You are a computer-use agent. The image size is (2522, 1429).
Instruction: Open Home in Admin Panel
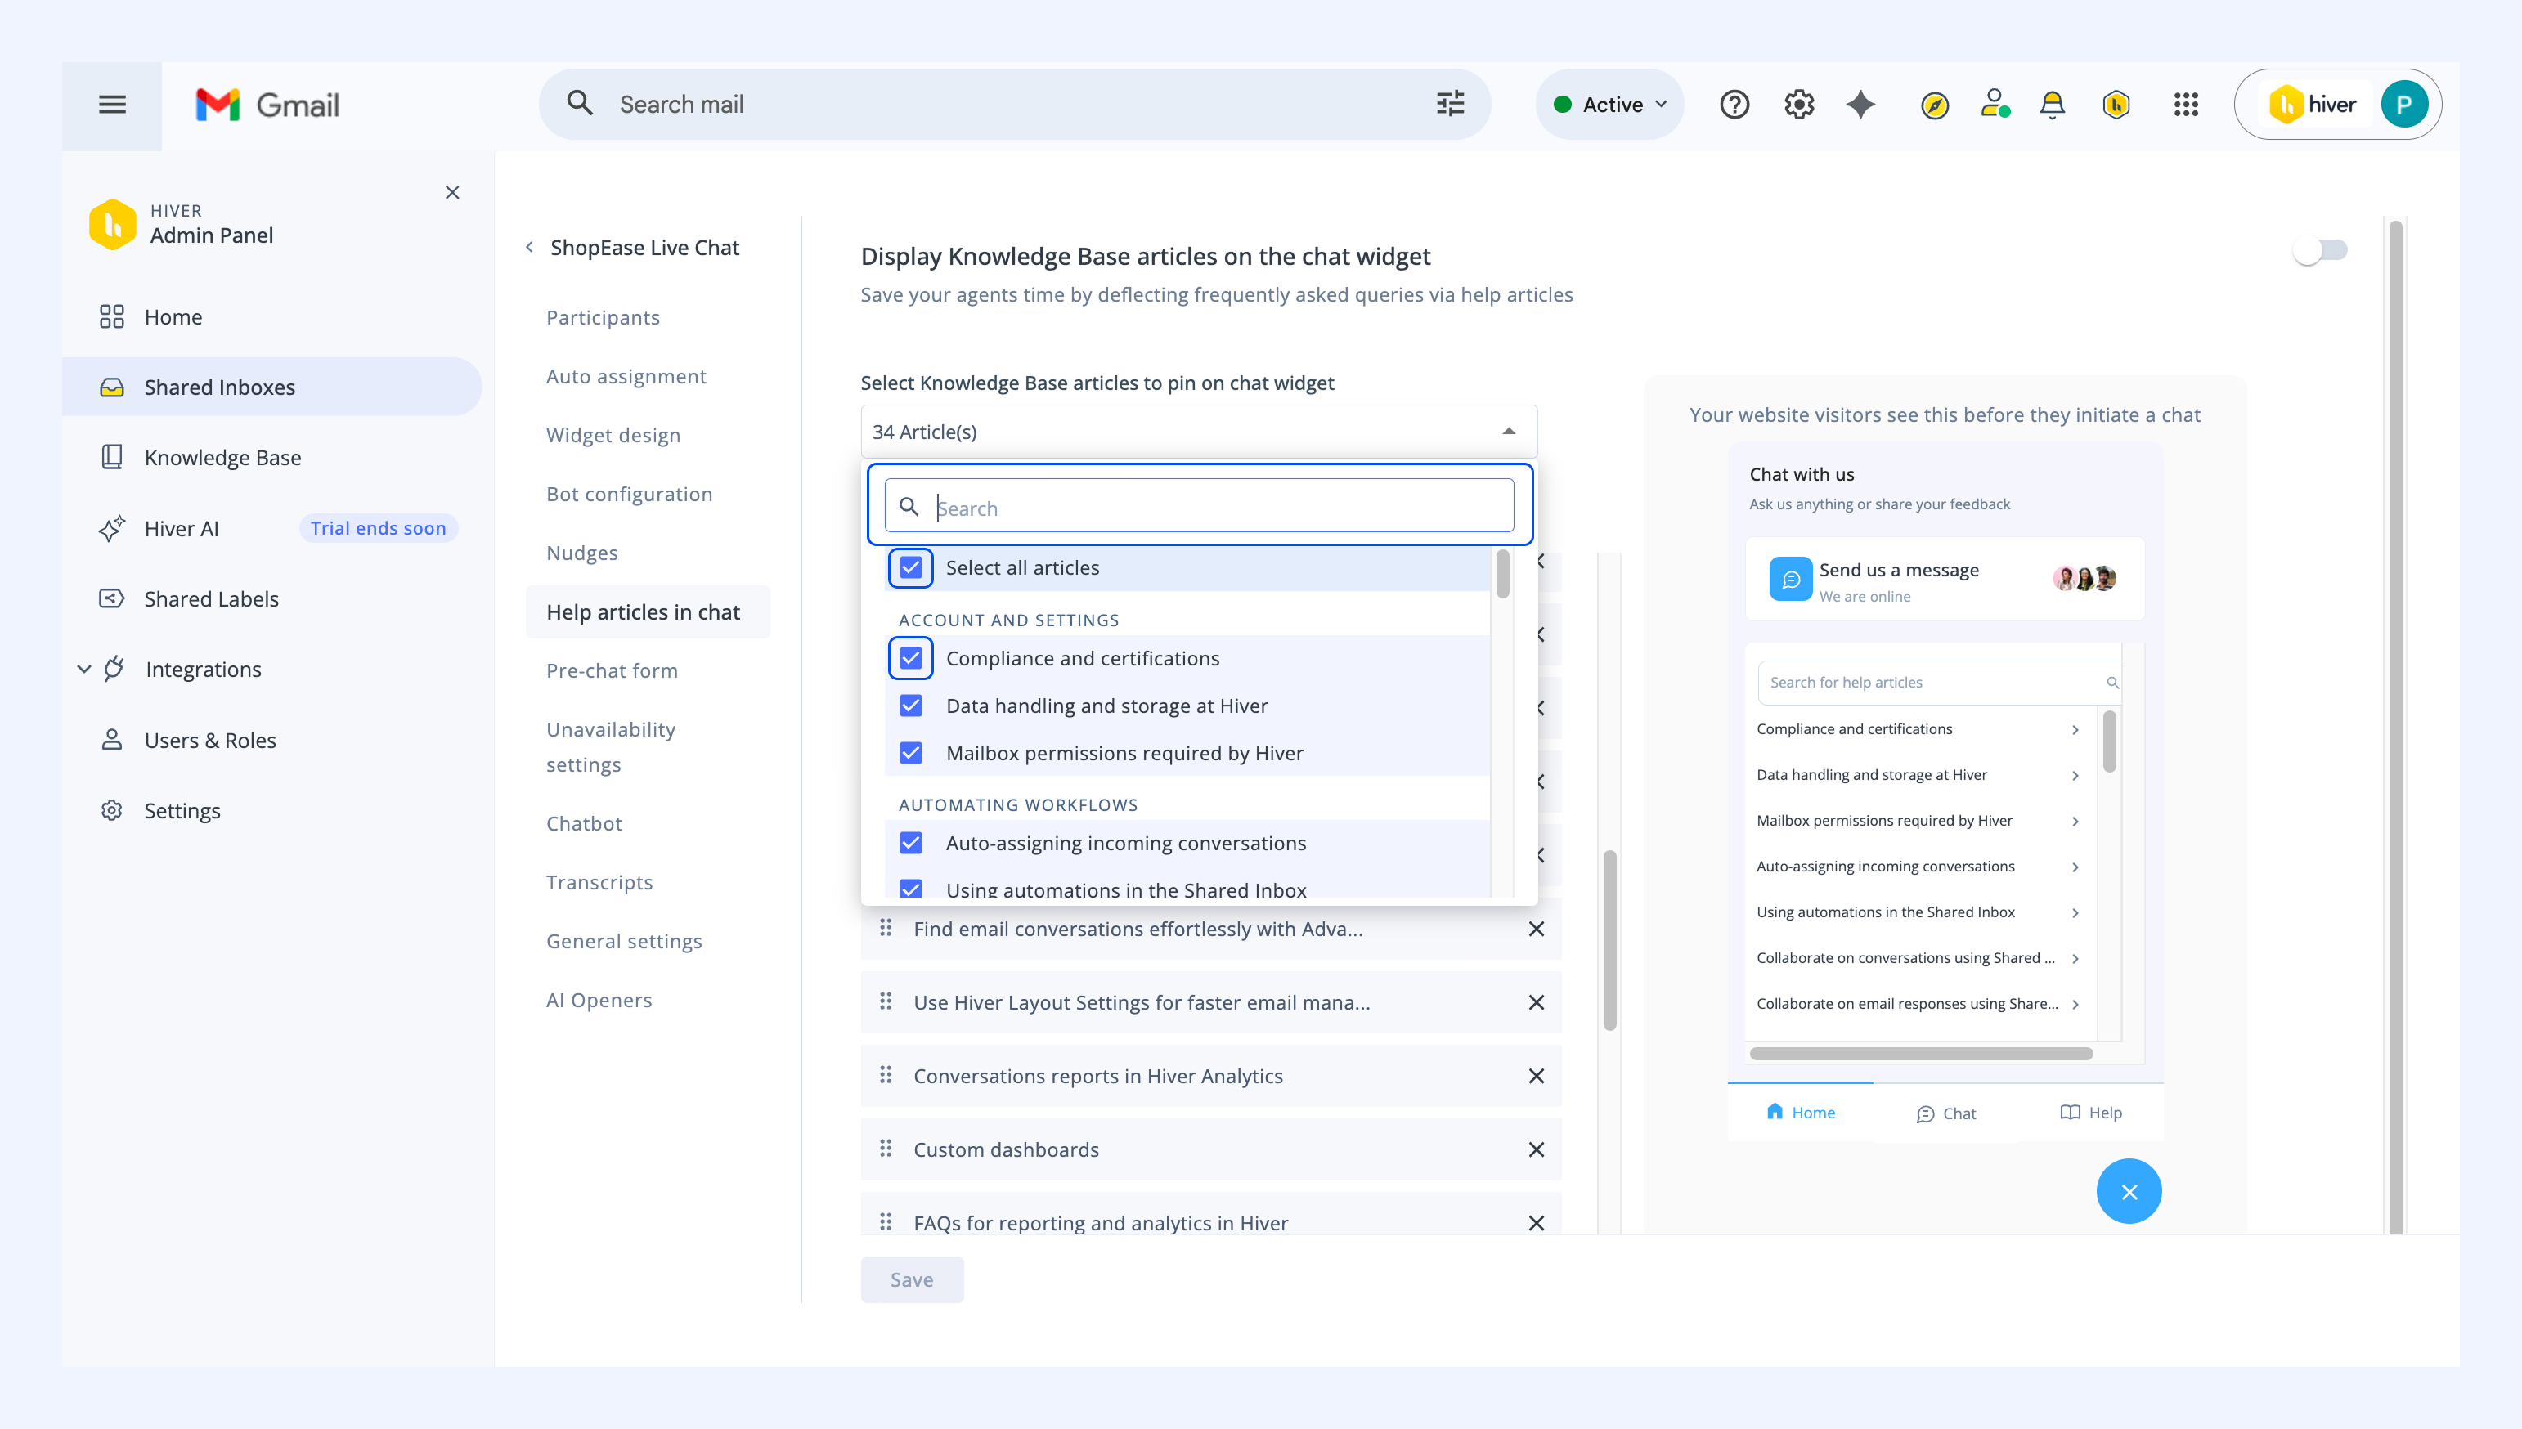[x=272, y=317]
